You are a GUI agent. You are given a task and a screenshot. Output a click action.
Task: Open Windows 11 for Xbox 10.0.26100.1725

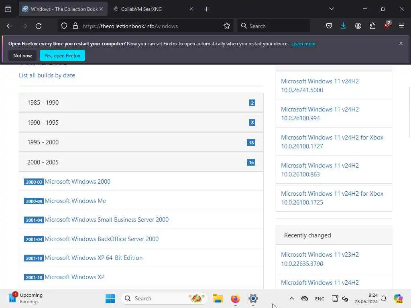332,198
